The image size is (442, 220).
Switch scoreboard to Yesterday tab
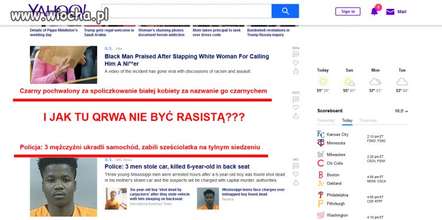326,120
